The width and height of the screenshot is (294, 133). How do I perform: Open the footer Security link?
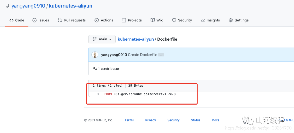(173, 120)
